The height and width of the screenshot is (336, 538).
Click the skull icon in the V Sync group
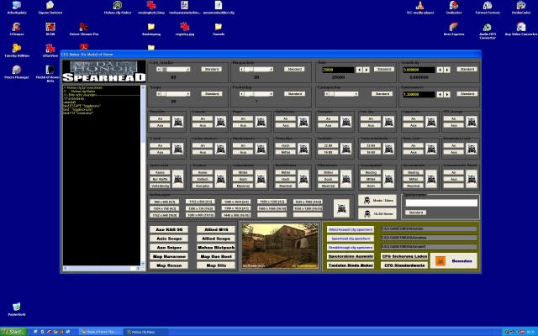(177, 149)
